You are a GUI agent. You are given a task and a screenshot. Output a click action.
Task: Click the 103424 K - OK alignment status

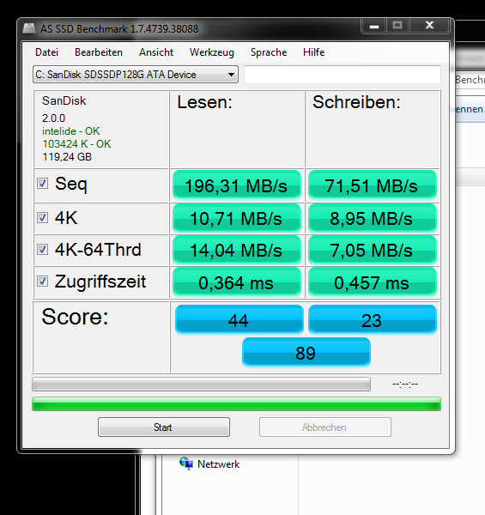pyautogui.click(x=77, y=144)
